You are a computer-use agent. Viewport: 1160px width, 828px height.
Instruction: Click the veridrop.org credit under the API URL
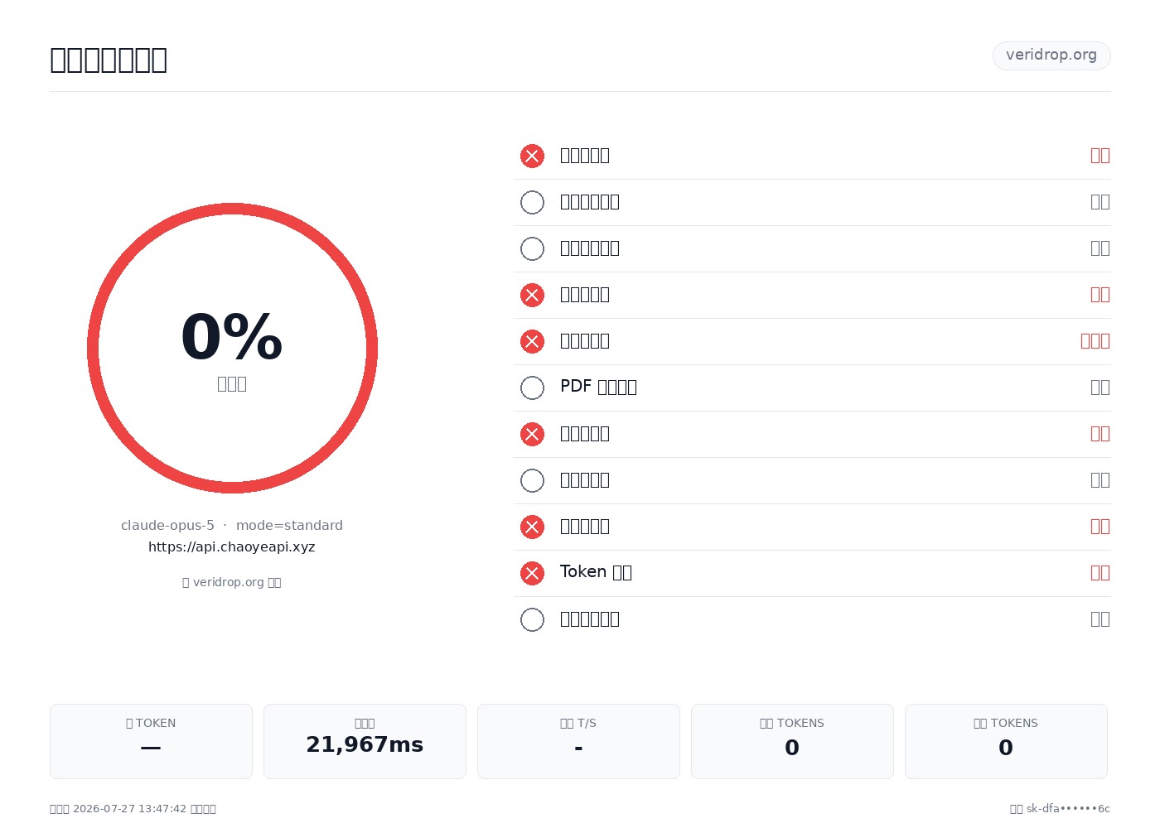pyautogui.click(x=232, y=582)
